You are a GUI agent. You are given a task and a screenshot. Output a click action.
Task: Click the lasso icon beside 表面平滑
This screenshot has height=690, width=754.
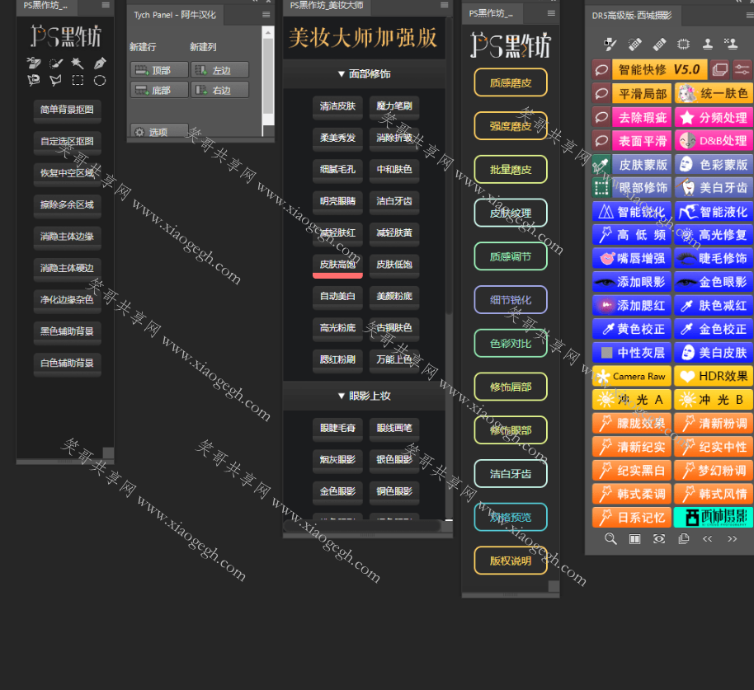601,140
